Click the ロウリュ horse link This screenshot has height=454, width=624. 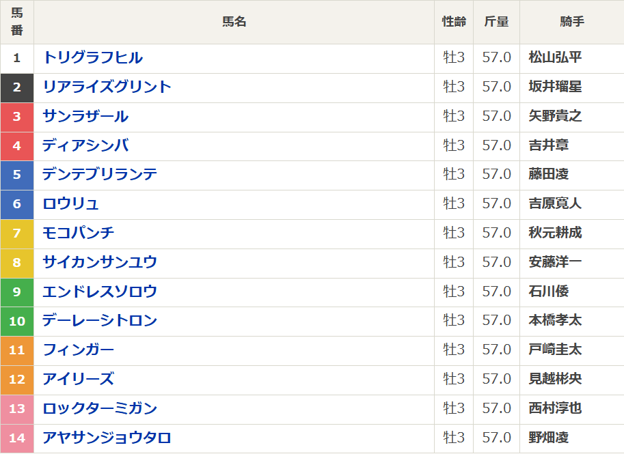tap(71, 204)
